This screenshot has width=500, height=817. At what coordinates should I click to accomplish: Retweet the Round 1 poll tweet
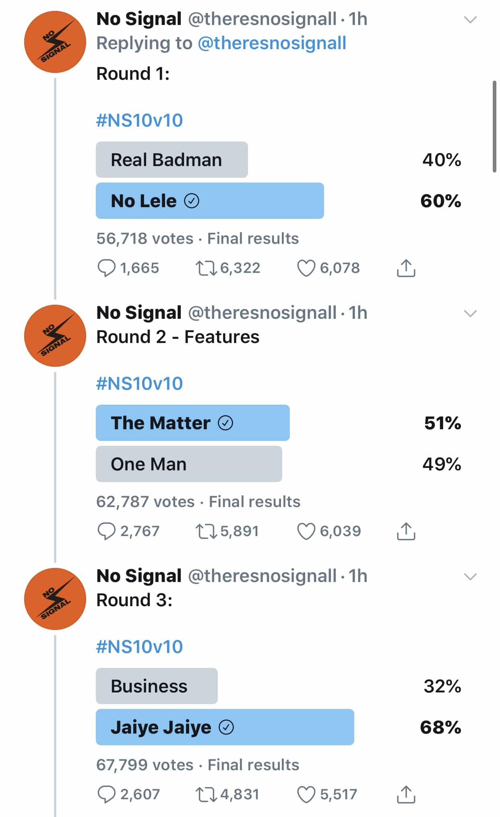[x=206, y=268]
